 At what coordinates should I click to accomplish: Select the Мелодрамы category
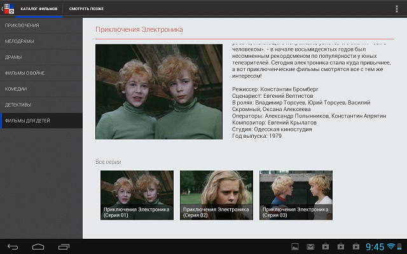tap(41, 41)
